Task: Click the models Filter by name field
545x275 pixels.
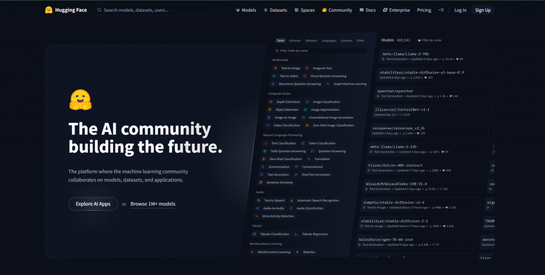Action: click(452, 40)
